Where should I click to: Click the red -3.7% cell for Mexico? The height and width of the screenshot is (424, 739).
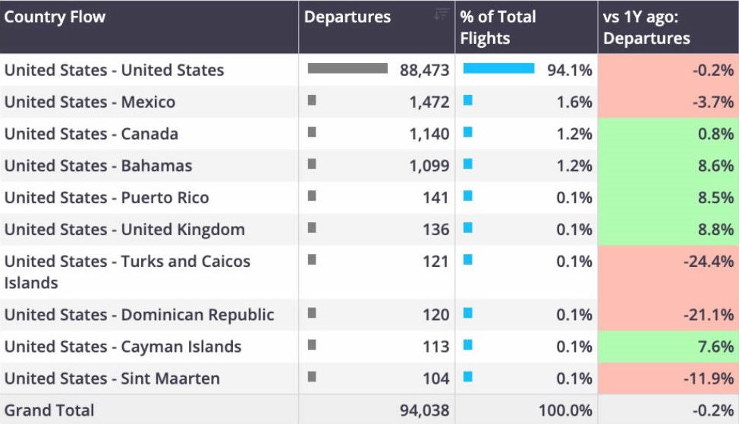[668, 102]
